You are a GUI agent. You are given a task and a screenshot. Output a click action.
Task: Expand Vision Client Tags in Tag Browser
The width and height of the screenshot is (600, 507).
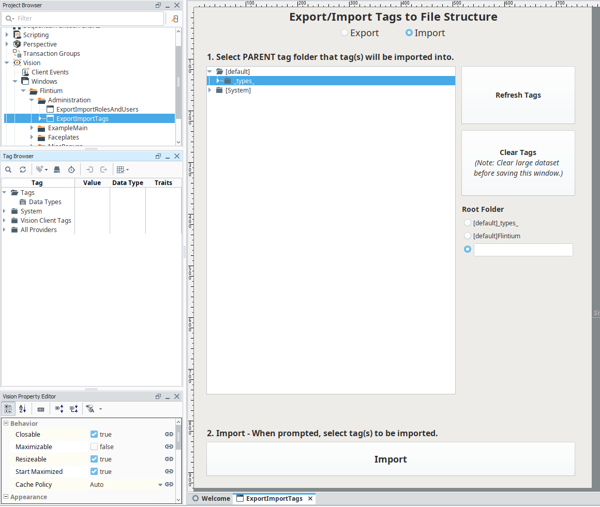pos(4,220)
